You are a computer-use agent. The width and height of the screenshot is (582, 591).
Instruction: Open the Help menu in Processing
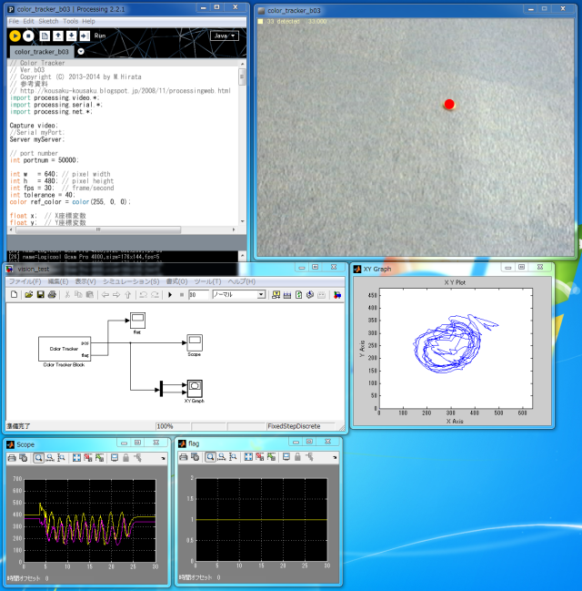click(88, 21)
